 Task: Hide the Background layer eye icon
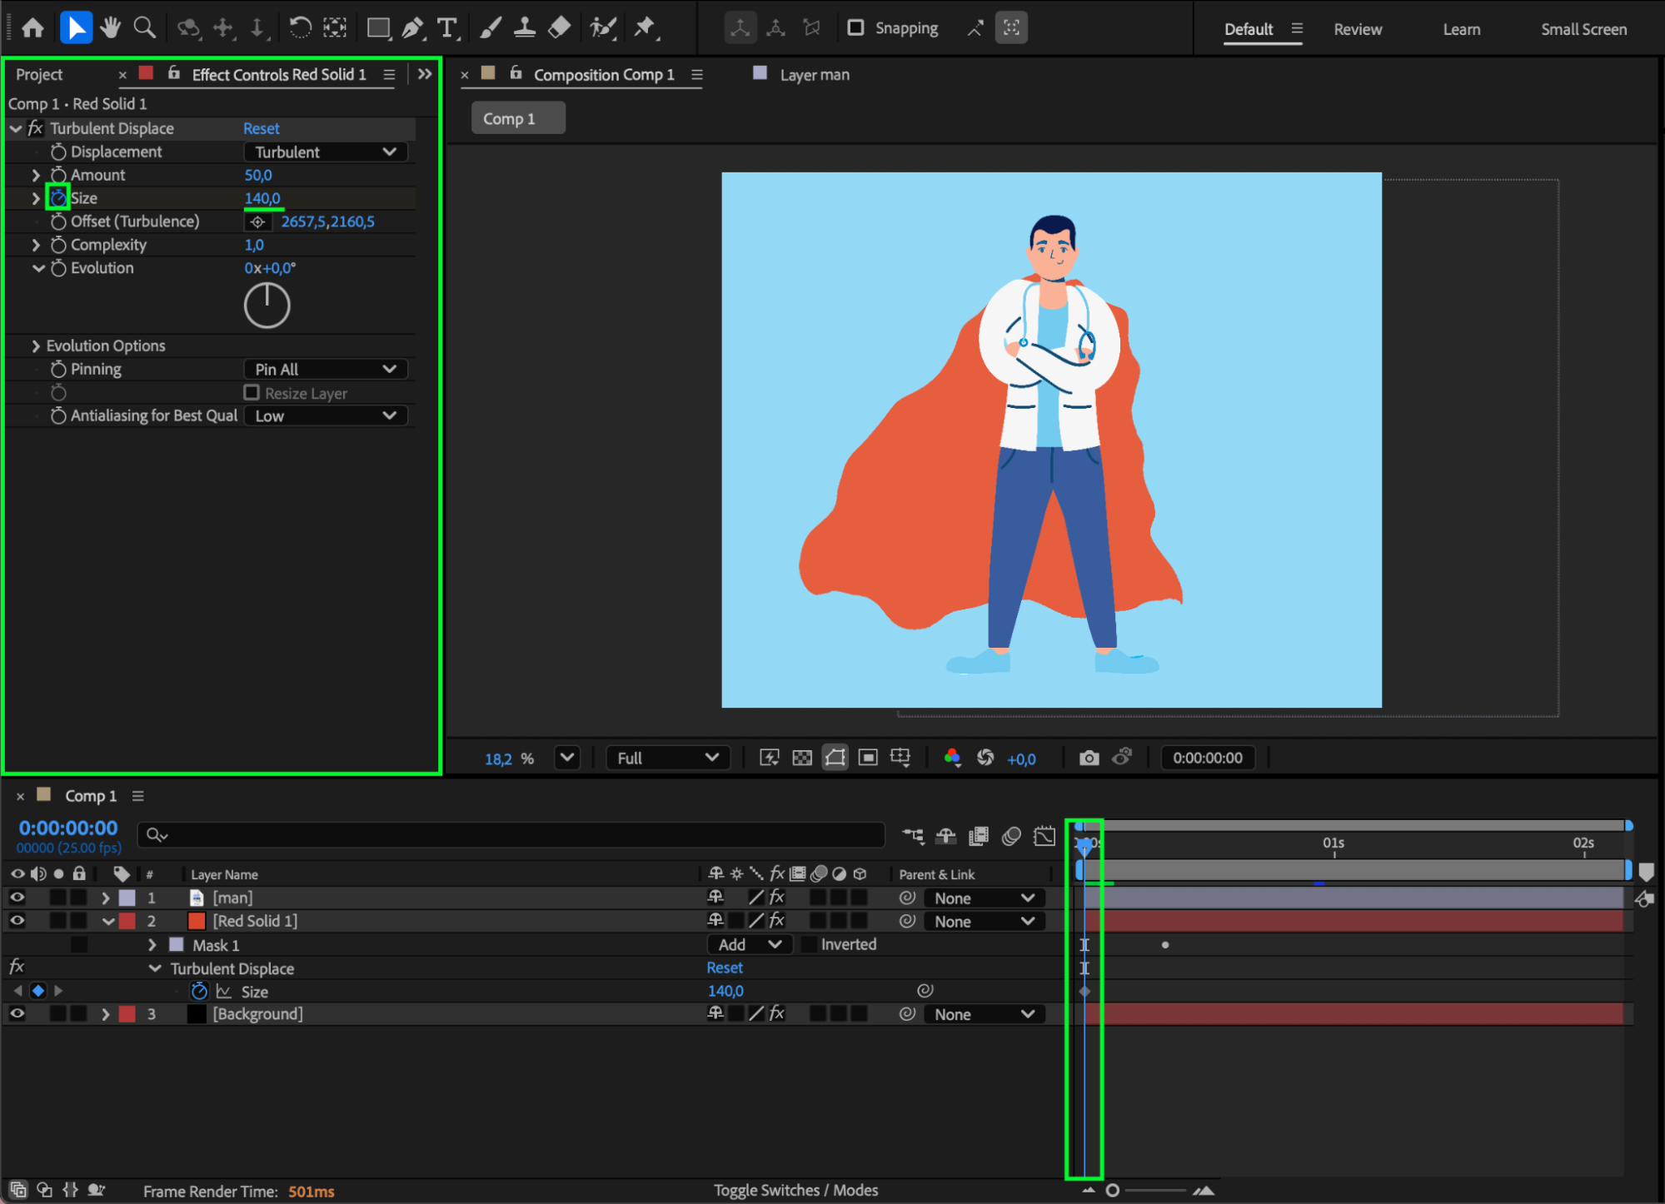point(17,1014)
